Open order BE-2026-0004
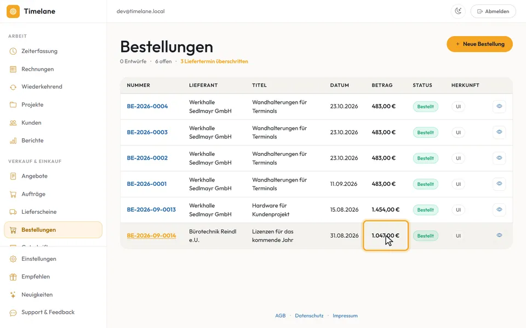Screen dimensions: 526x328 click(147, 106)
